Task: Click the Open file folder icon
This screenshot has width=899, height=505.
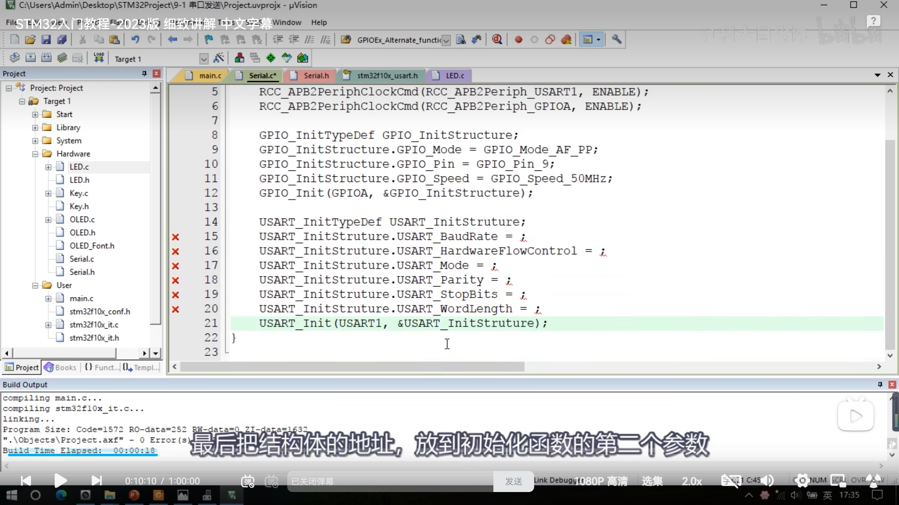Action: coord(30,40)
